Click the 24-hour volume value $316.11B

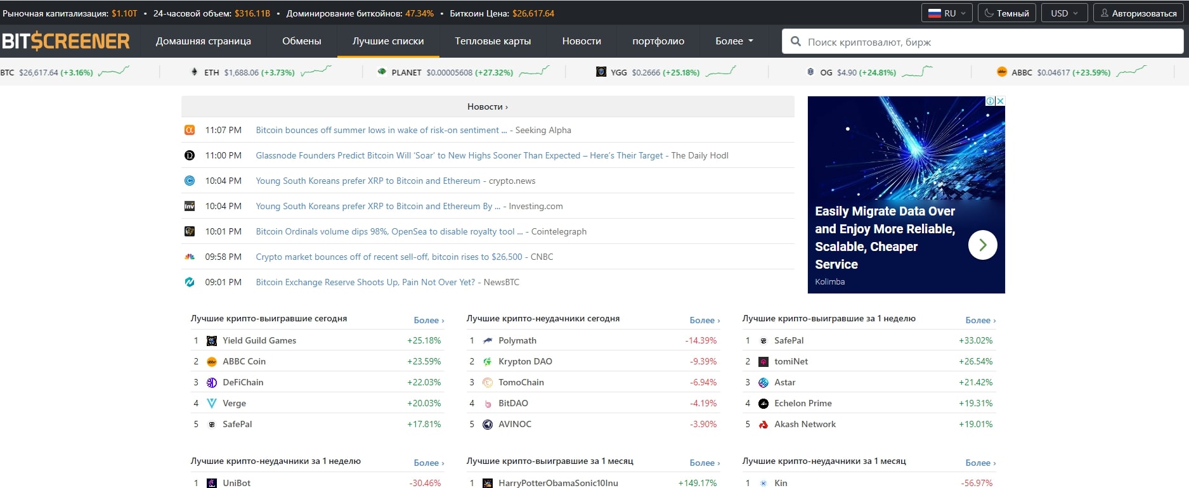[252, 13]
